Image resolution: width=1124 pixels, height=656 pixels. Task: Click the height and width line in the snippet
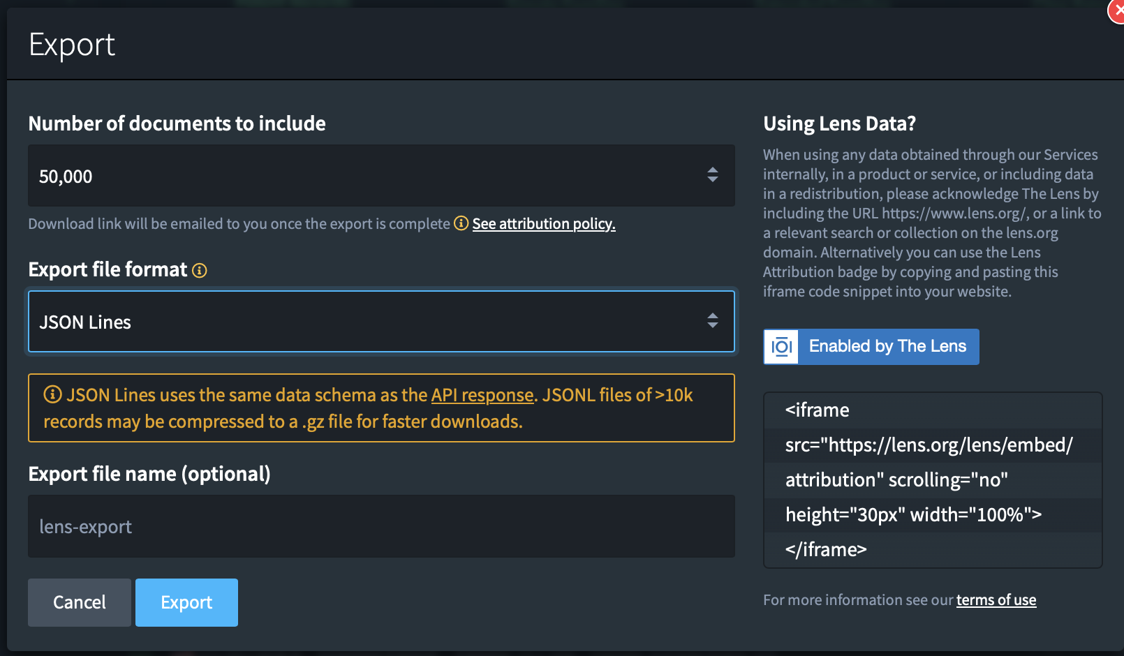click(913, 515)
